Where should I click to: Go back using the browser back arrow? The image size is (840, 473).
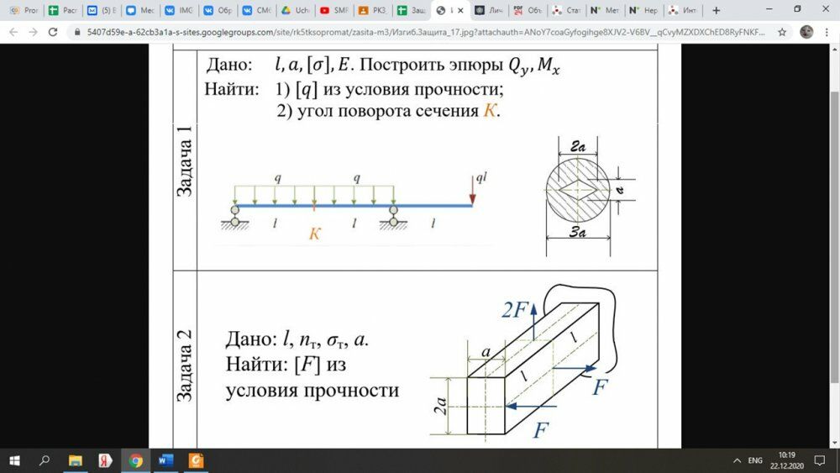[13, 32]
